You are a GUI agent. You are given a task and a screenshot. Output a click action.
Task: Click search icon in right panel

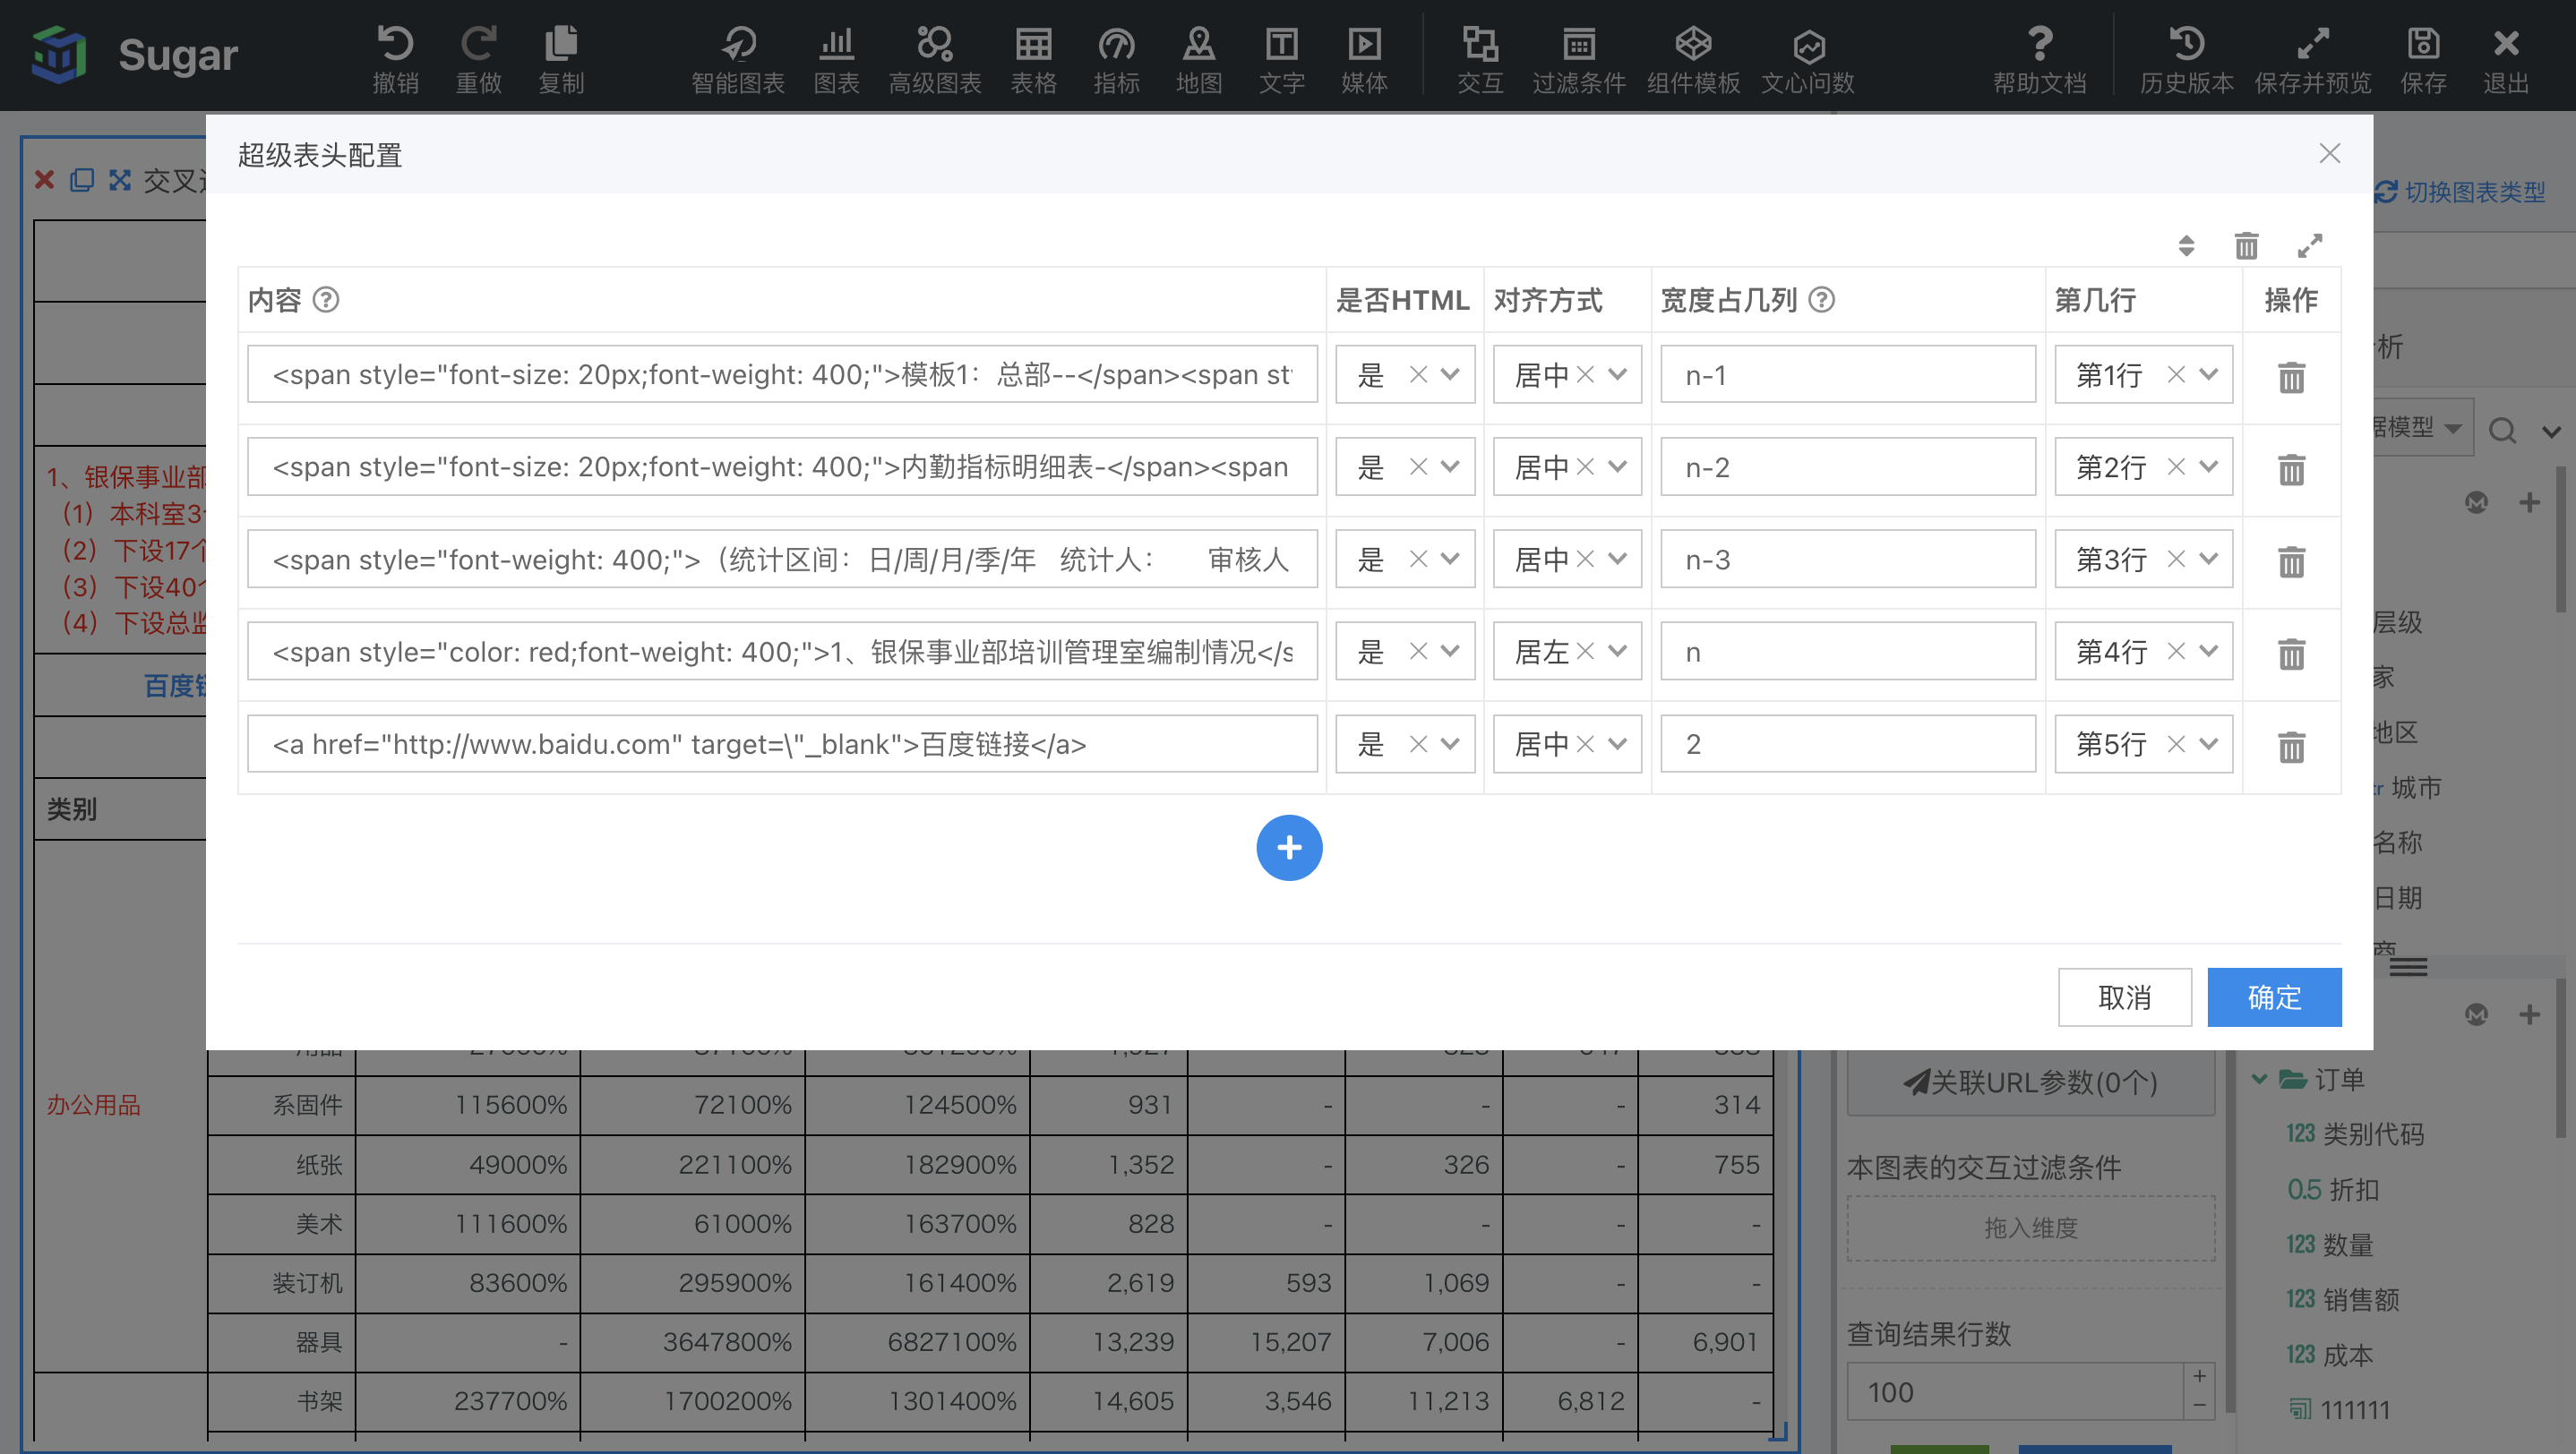point(2502,430)
